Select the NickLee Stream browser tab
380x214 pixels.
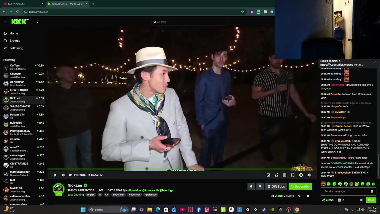pyautogui.click(x=68, y=4)
